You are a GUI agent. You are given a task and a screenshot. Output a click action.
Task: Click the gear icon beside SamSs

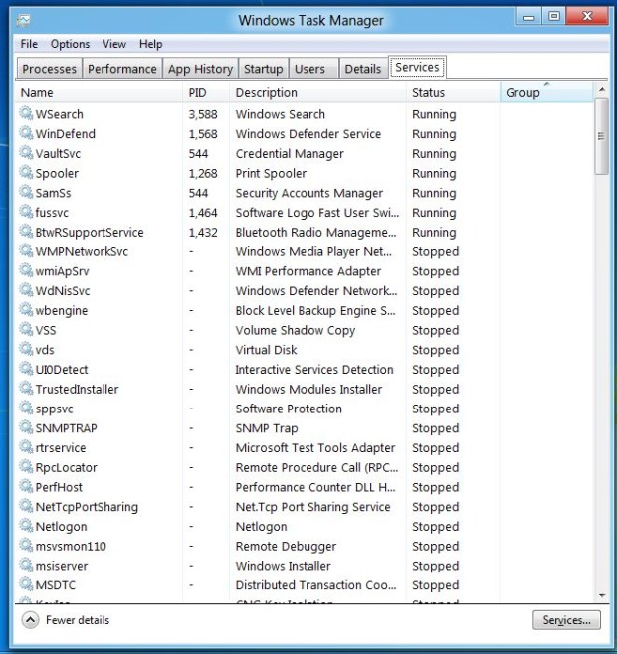click(x=26, y=192)
